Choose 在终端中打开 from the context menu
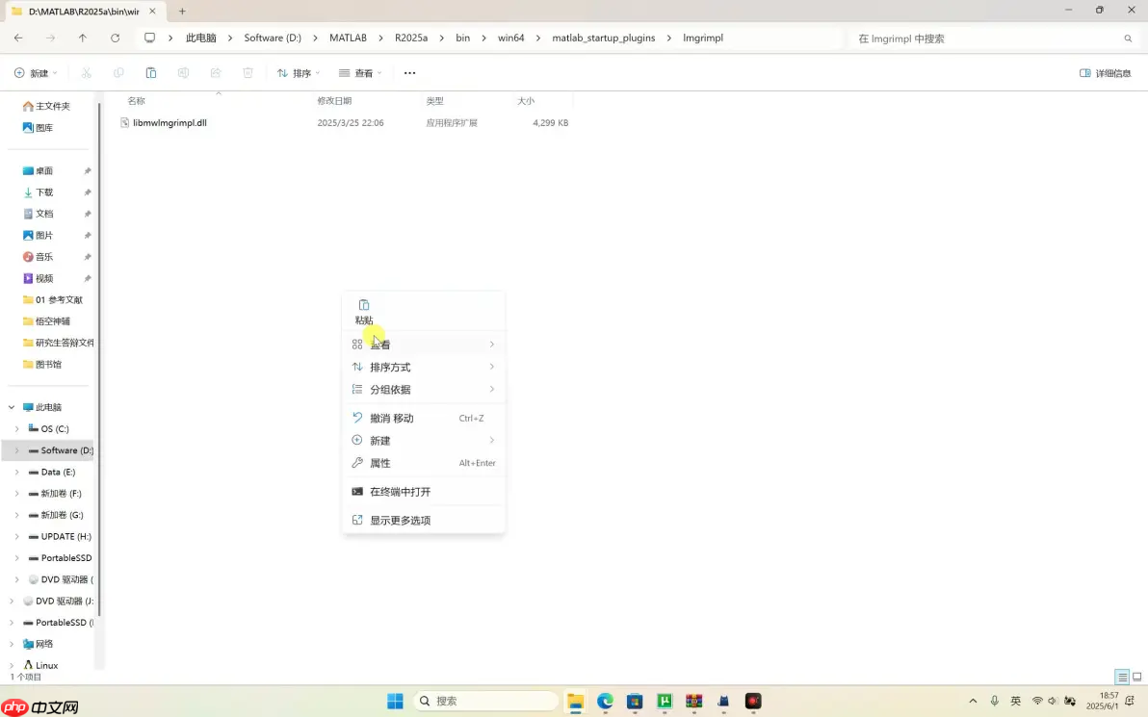The image size is (1148, 717). tap(401, 491)
